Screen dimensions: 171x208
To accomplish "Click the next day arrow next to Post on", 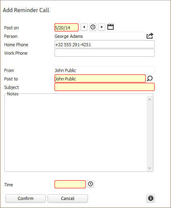I will (102, 27).
